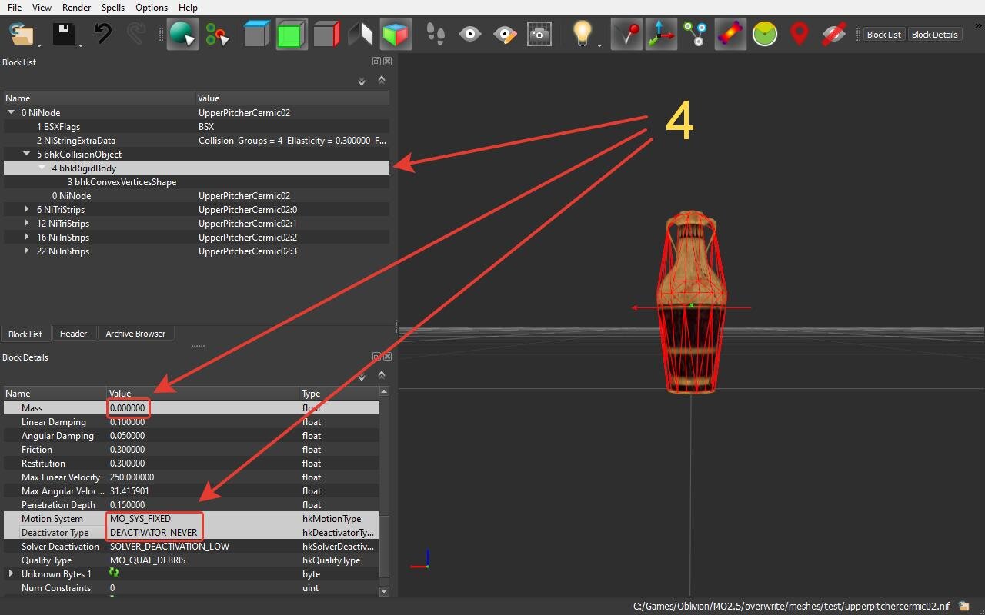
Task: Select the object selection sphere tool
Action: click(x=183, y=35)
